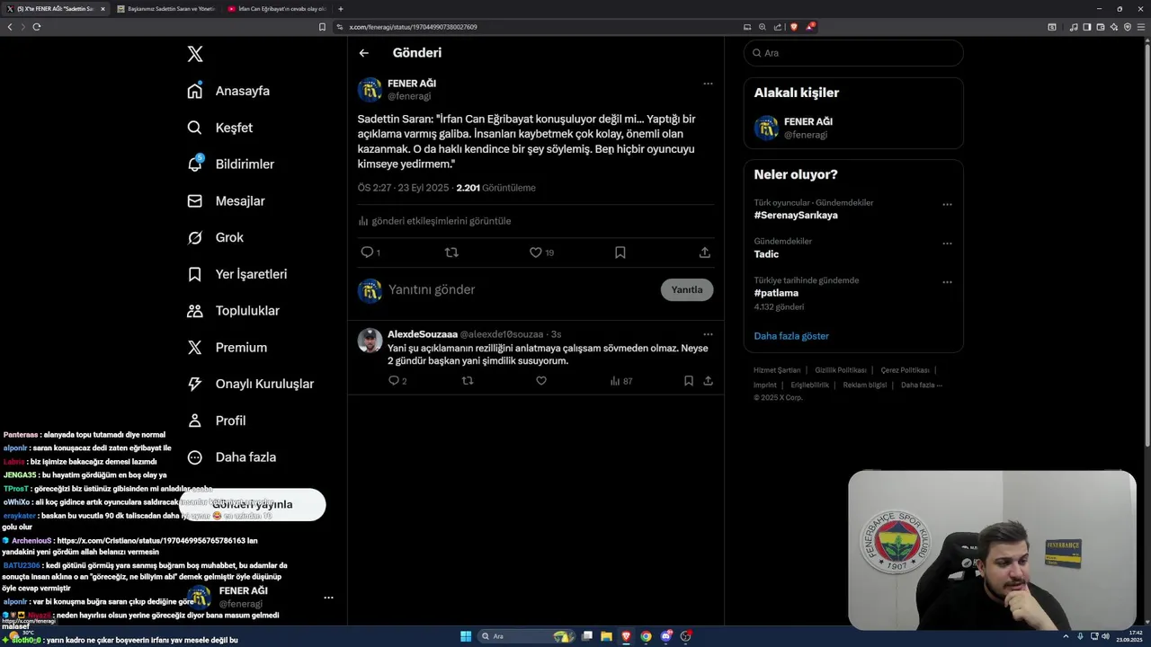
Task: Share AlexdeSouzaaa's reply
Action: pyautogui.click(x=709, y=381)
